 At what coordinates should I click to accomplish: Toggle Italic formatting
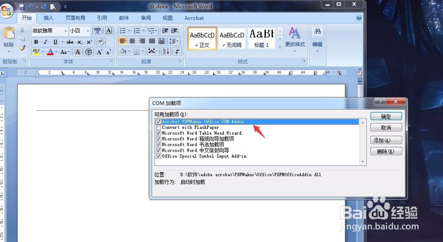click(x=45, y=42)
